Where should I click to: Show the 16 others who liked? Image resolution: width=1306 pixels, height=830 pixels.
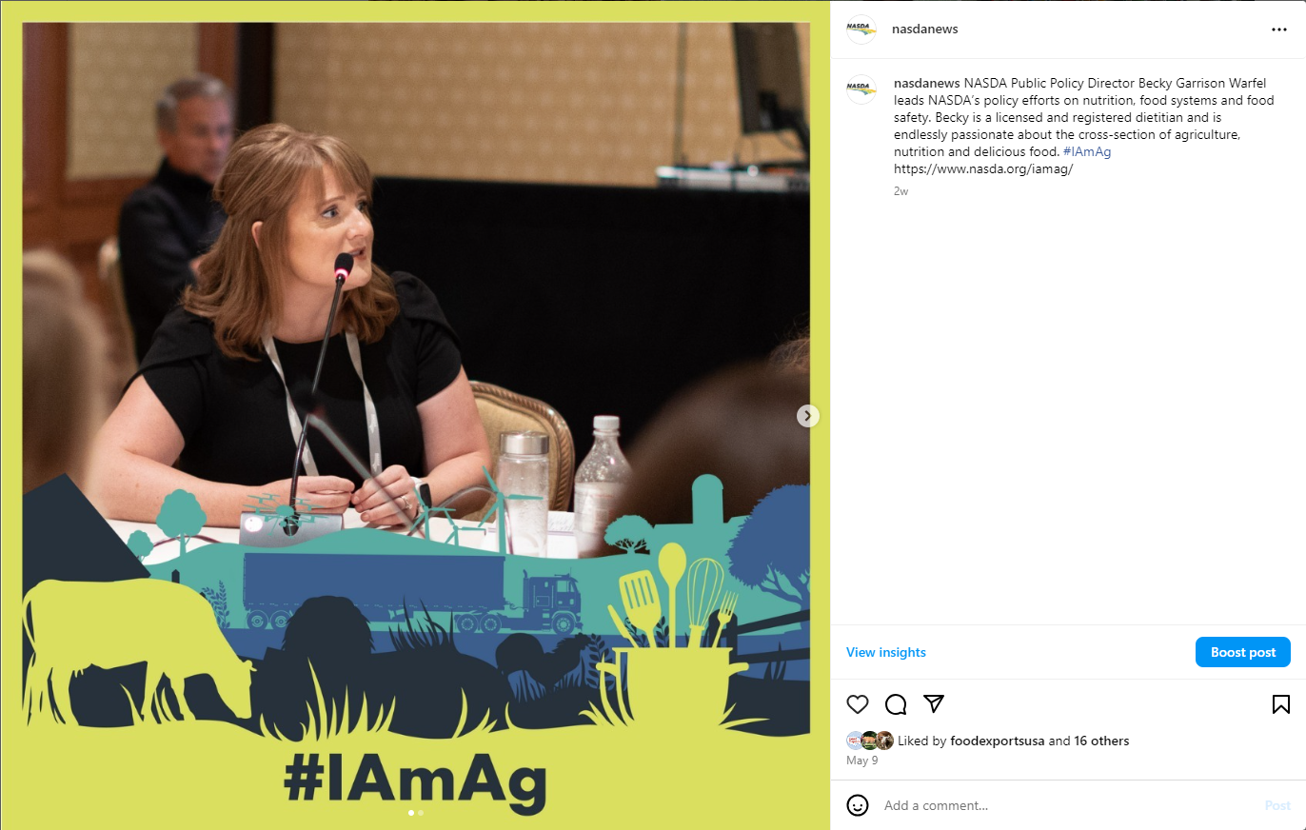pos(1102,741)
